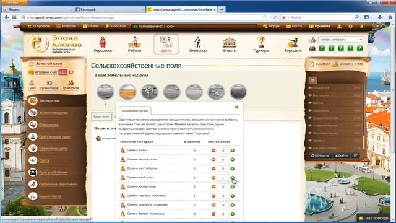Close the soil sowing popup
The width and height of the screenshot is (396, 223).
(x=236, y=107)
